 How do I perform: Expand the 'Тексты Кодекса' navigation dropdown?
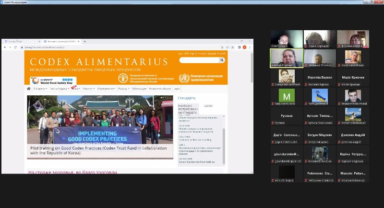59,89
